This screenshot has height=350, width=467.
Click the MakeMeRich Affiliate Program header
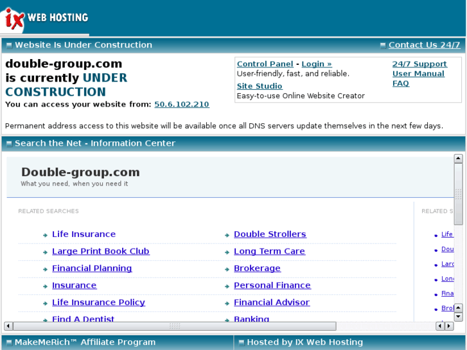click(x=85, y=342)
